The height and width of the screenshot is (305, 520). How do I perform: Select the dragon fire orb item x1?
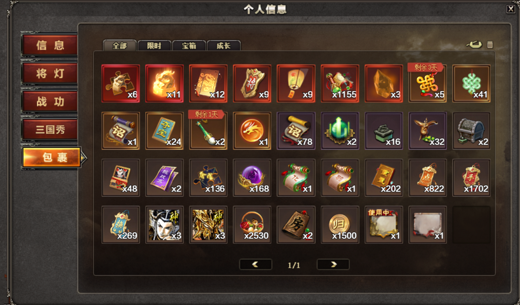coord(252,131)
